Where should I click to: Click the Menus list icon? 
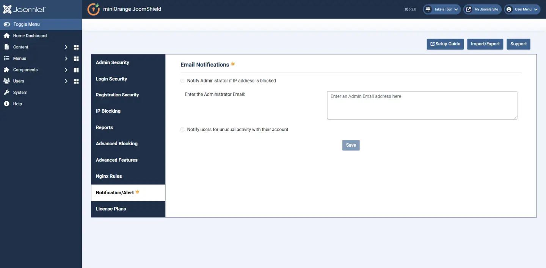[6, 58]
